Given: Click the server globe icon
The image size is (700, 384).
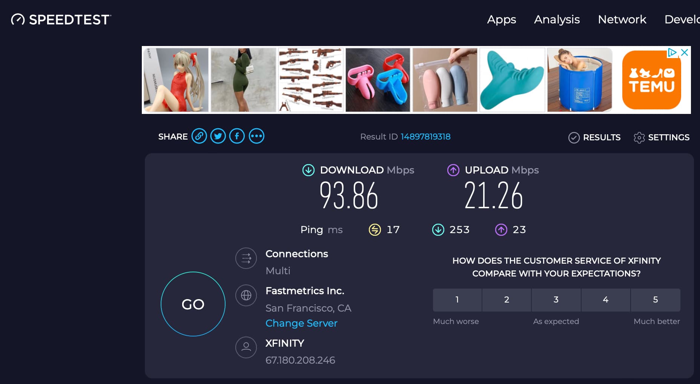Looking at the screenshot, I should (246, 295).
